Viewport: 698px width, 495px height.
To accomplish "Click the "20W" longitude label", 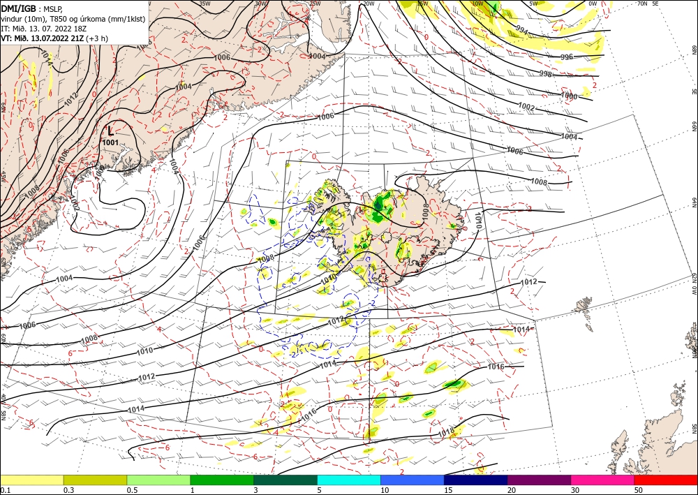I will point(368,3).
